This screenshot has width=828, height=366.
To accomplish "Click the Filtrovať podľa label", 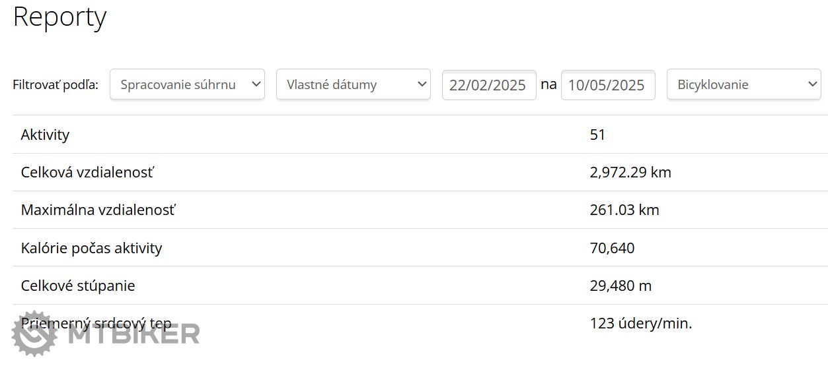I will click(56, 85).
